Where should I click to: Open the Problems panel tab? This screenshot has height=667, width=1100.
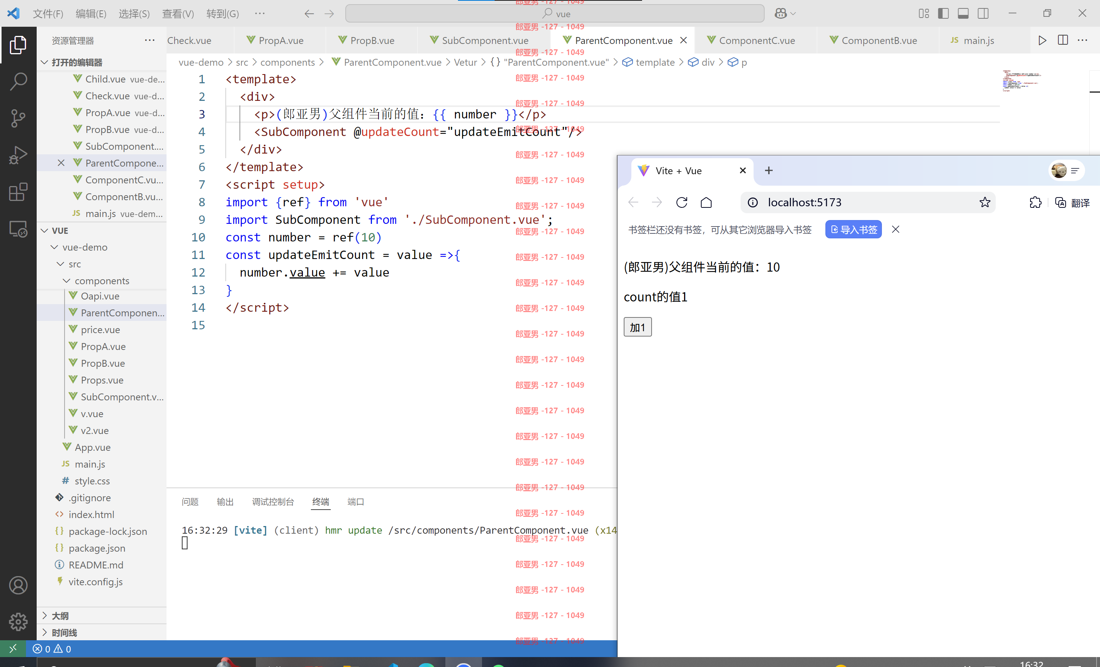[x=190, y=501]
